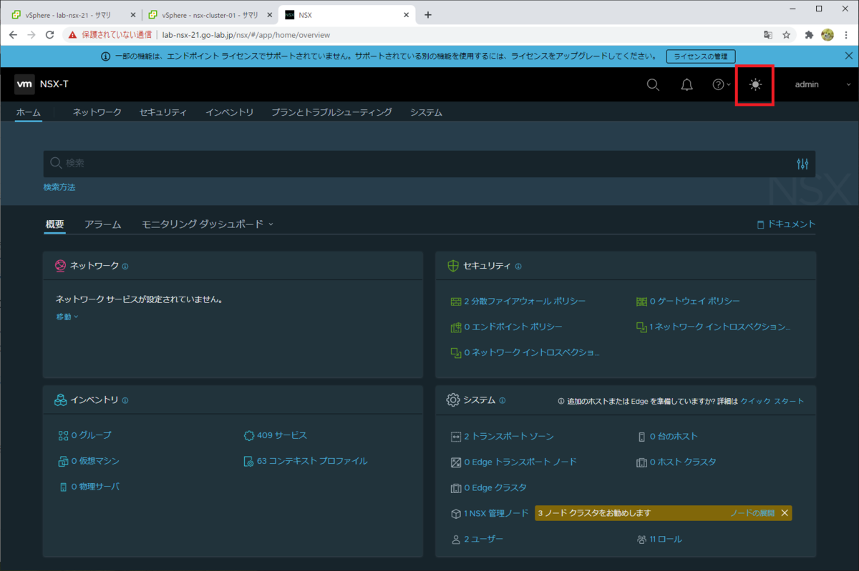The image size is (859, 571).
Task: Open the NSX search magnifier icon
Action: (653, 84)
